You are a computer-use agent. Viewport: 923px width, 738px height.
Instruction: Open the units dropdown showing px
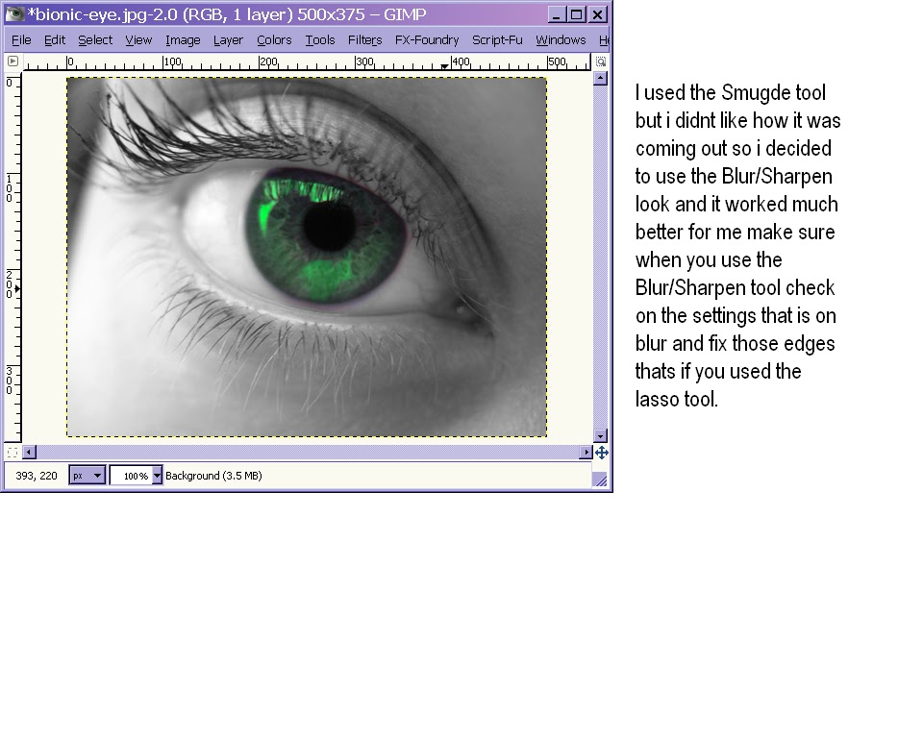coord(86,475)
